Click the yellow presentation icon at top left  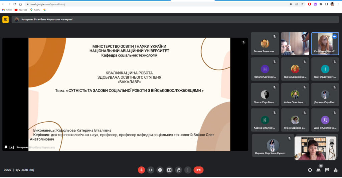point(6,20)
